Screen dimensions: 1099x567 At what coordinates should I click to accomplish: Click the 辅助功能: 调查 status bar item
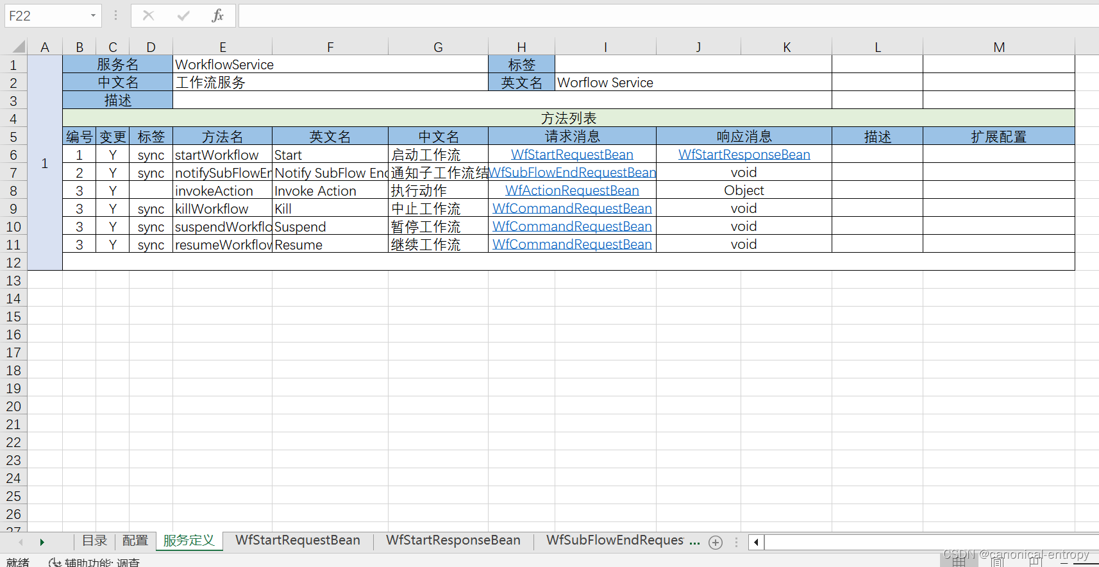click(95, 562)
